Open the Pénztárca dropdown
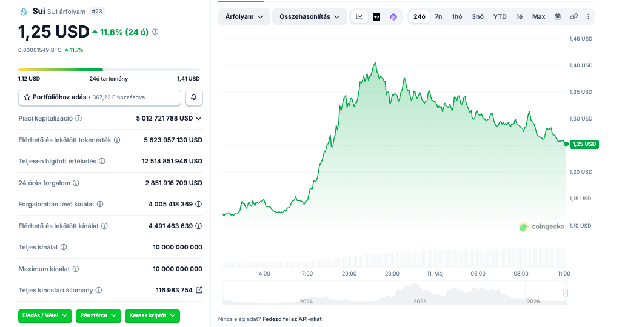Image resolution: width=622 pixels, height=327 pixels. click(98, 315)
